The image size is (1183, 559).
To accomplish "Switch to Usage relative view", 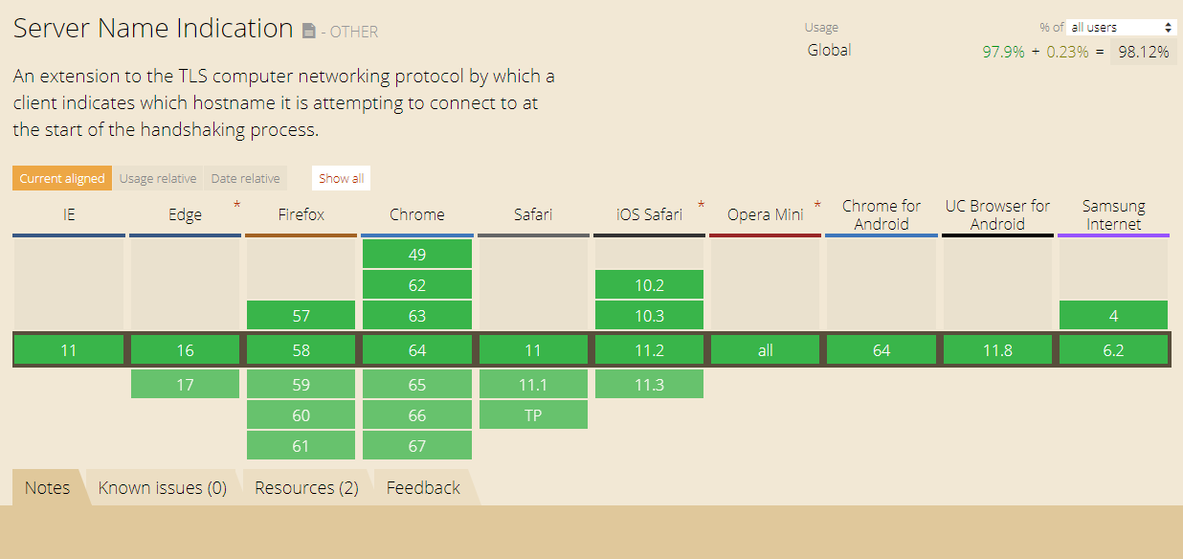I will pyautogui.click(x=158, y=178).
